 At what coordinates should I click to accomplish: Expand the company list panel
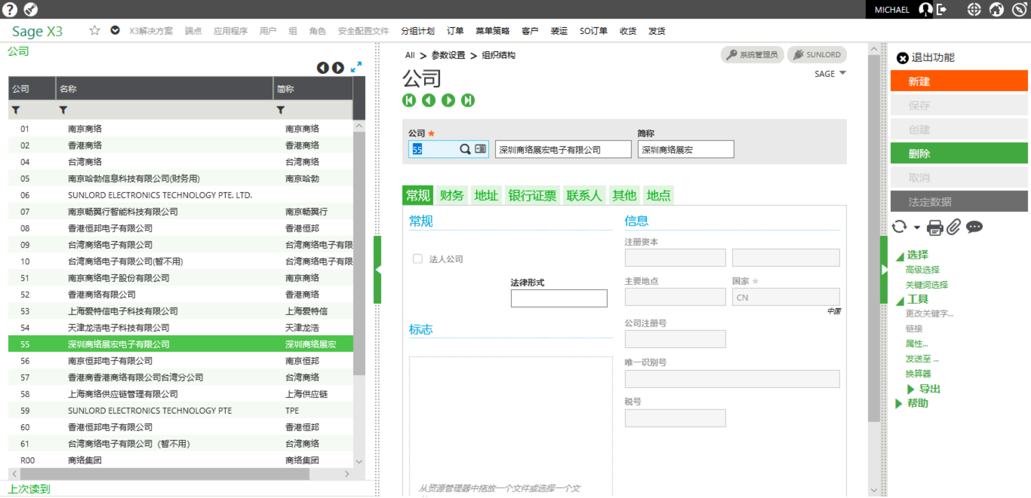point(356,67)
